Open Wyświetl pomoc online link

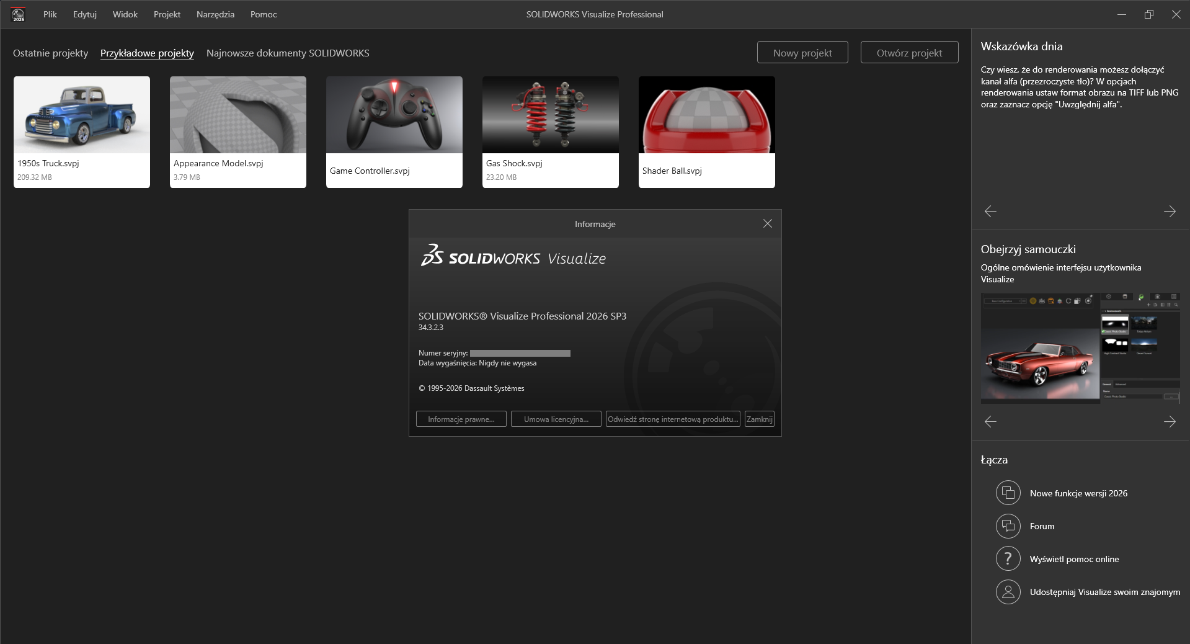click(x=1074, y=559)
